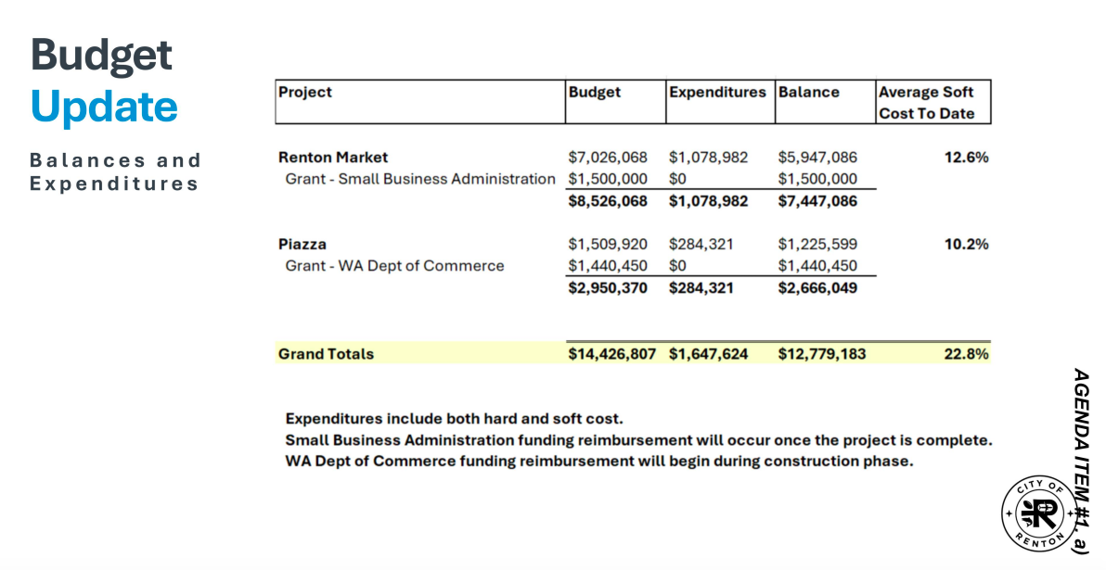This screenshot has width=1106, height=570.
Task: Click the vertical Agenda Item #1 a) label
Action: tap(1080, 461)
